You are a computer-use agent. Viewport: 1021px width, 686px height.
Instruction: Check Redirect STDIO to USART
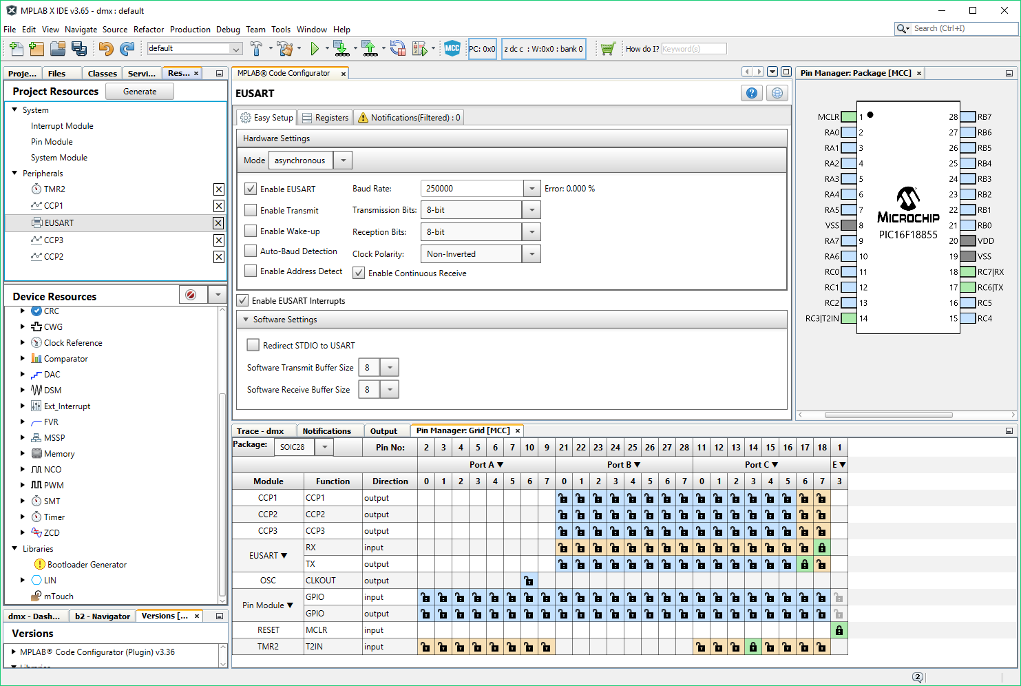coord(253,345)
